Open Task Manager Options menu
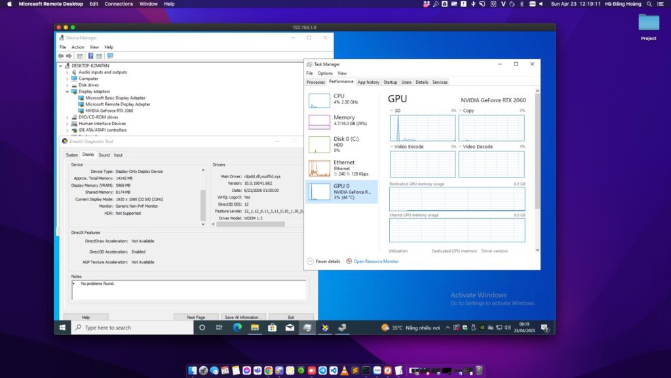Viewport: 671px width, 378px height. click(x=325, y=73)
